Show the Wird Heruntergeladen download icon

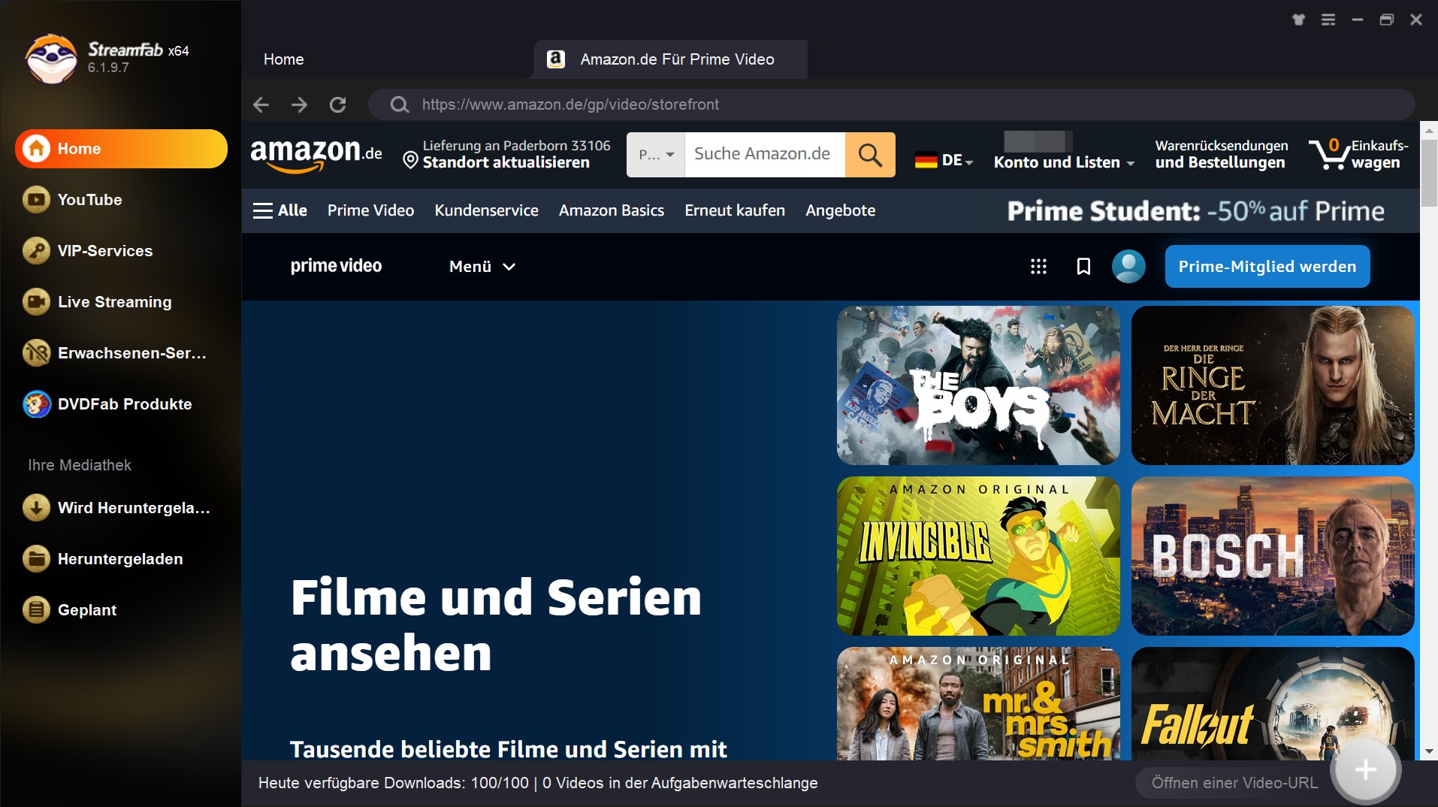pos(36,508)
